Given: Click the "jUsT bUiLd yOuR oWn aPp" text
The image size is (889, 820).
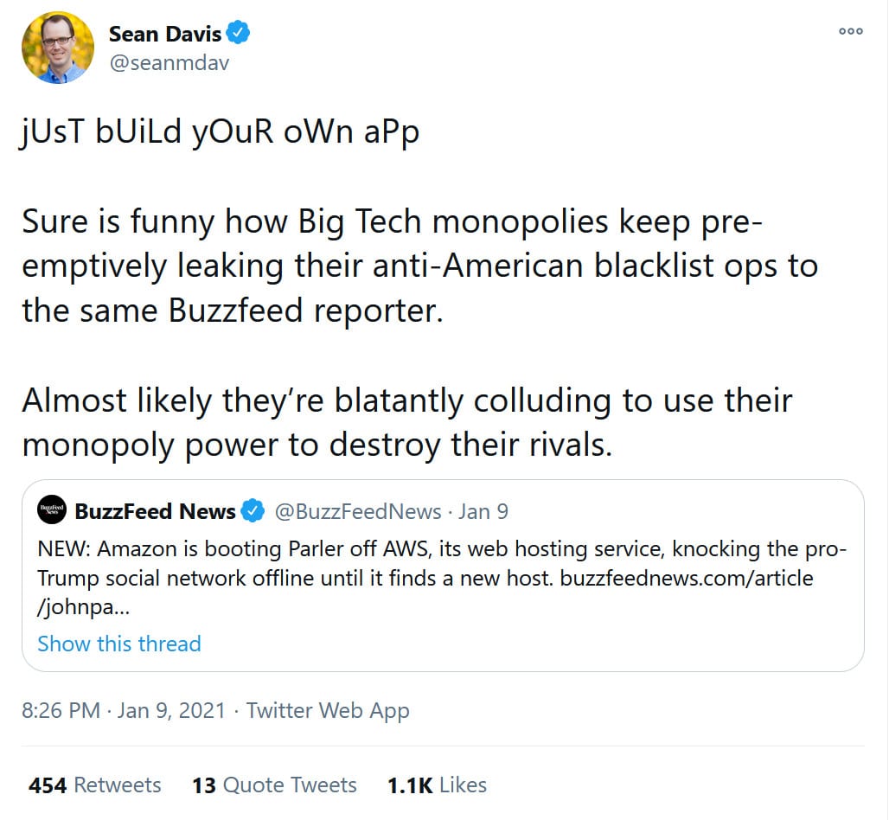Looking at the screenshot, I should pyautogui.click(x=221, y=135).
